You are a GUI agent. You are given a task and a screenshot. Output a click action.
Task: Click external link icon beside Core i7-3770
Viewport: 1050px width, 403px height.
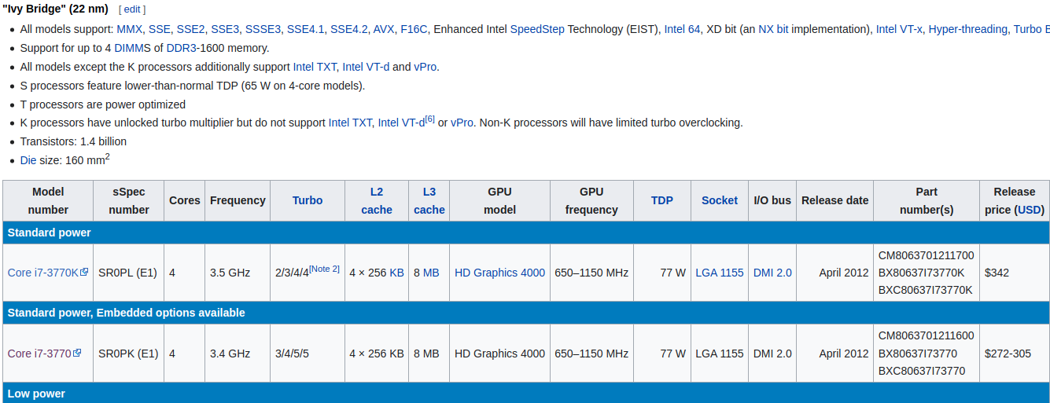coord(77,353)
